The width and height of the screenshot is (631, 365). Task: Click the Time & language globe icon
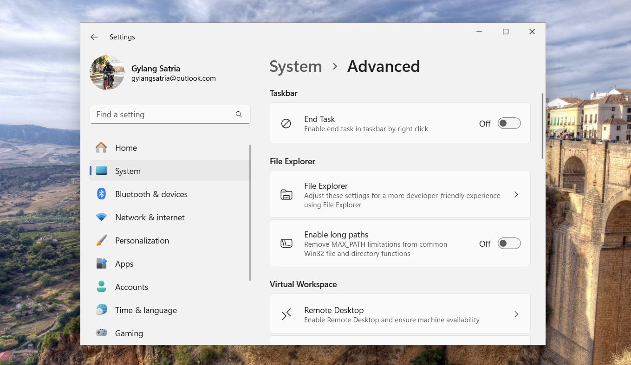tap(101, 310)
